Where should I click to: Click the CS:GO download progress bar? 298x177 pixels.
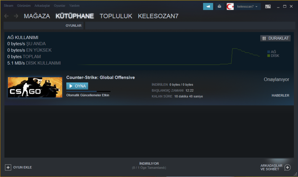tap(88, 91)
